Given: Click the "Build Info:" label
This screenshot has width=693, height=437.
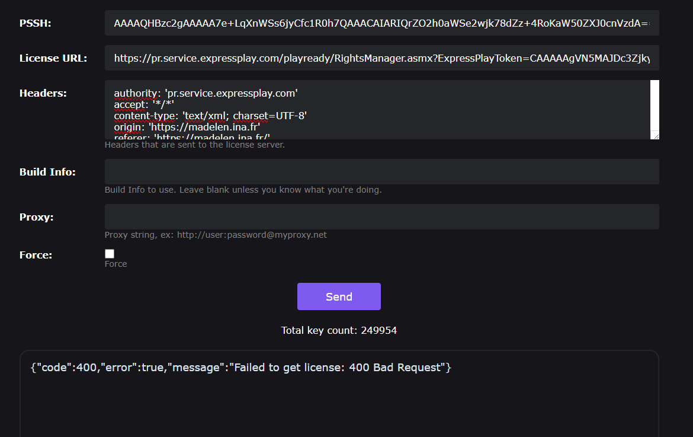Looking at the screenshot, I should (47, 173).
